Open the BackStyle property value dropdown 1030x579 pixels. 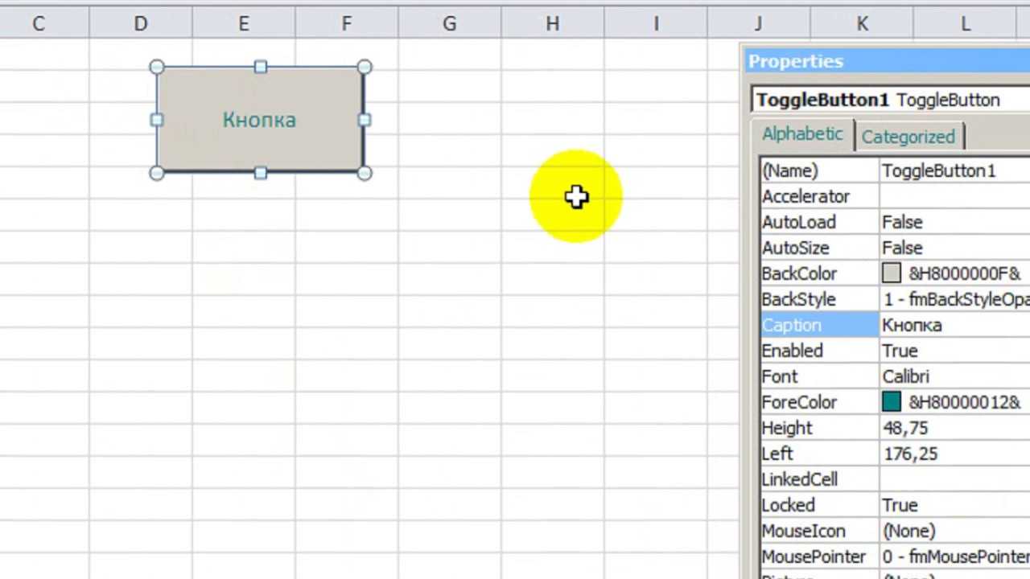click(955, 299)
